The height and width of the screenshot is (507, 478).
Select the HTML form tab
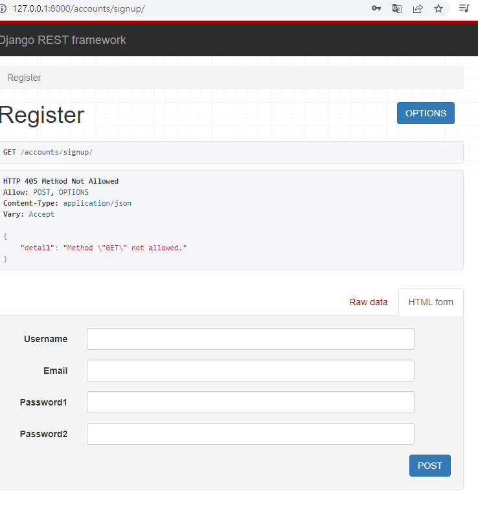pyautogui.click(x=431, y=302)
